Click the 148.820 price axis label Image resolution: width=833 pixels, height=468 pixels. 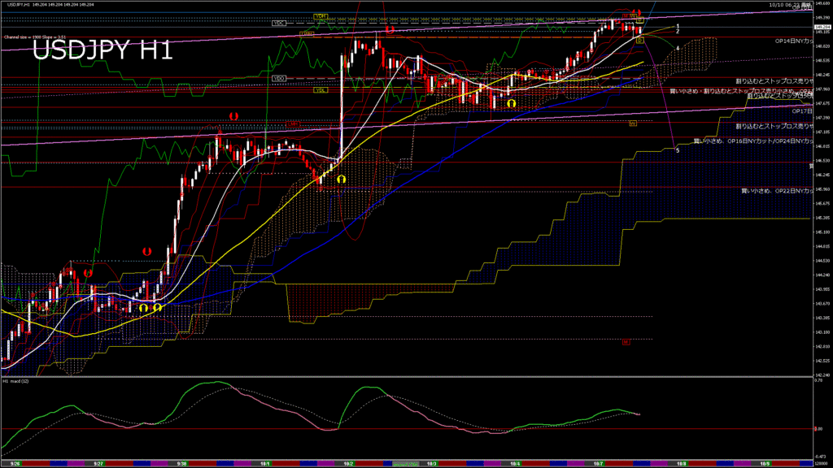point(822,46)
